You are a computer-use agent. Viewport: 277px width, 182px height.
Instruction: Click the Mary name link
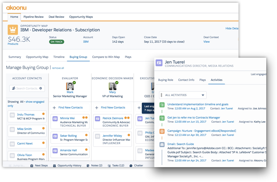113,92
